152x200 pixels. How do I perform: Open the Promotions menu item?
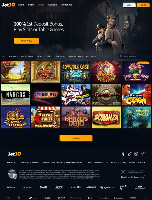tap(66, 5)
